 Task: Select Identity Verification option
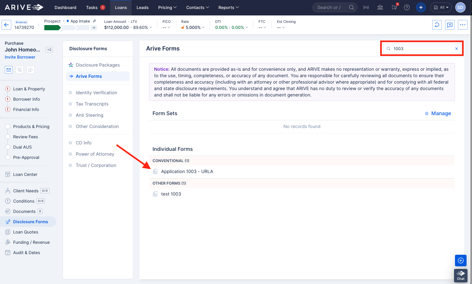point(96,93)
